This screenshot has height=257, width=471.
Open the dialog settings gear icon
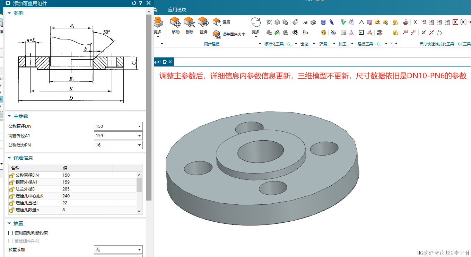pyautogui.click(x=8, y=3)
